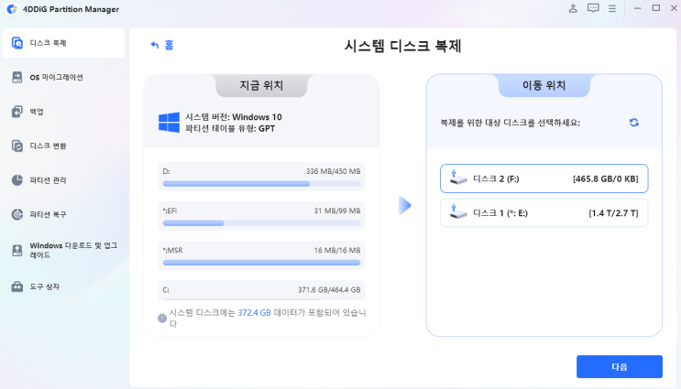Image resolution: width=681 pixels, height=389 pixels.
Task: Select 디스크 1 (*: E:) as target
Action: point(544,212)
